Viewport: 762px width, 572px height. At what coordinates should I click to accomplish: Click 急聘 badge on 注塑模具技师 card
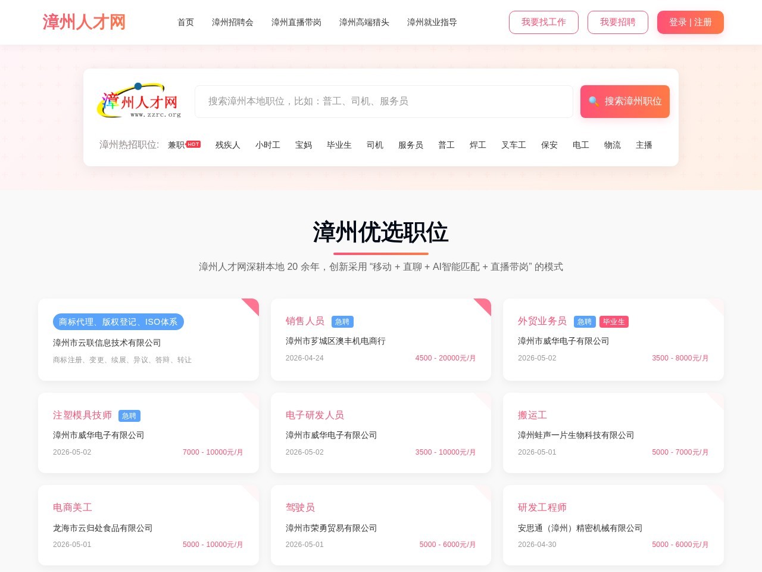(x=129, y=416)
